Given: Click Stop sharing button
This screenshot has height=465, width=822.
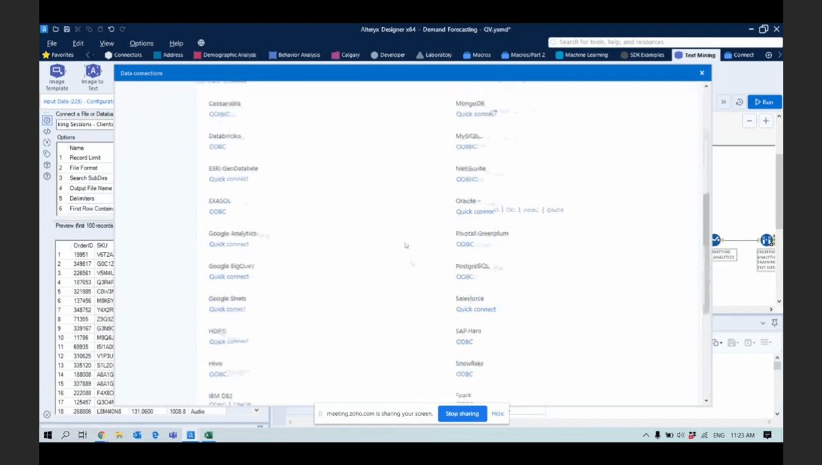Looking at the screenshot, I should [462, 413].
